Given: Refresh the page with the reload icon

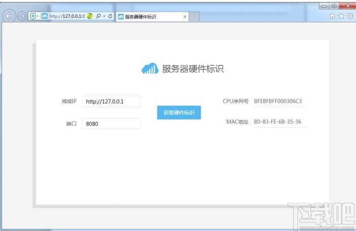Looking at the screenshot, I should pos(111,16).
